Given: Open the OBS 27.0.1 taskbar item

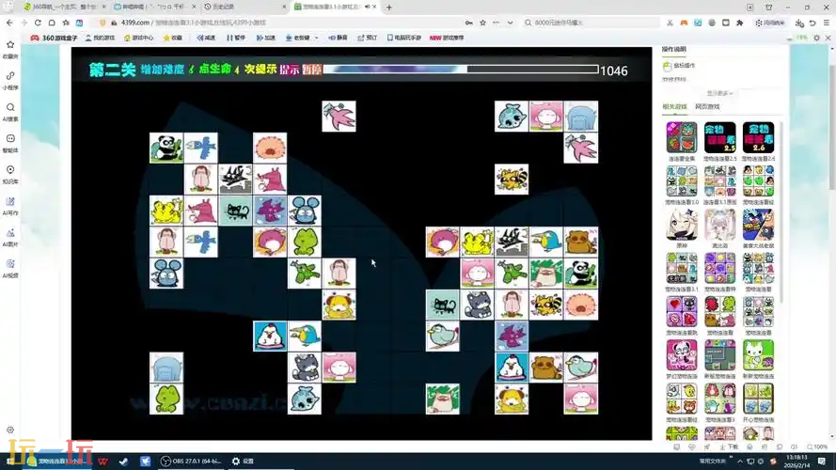Looking at the screenshot, I should click(192, 461).
